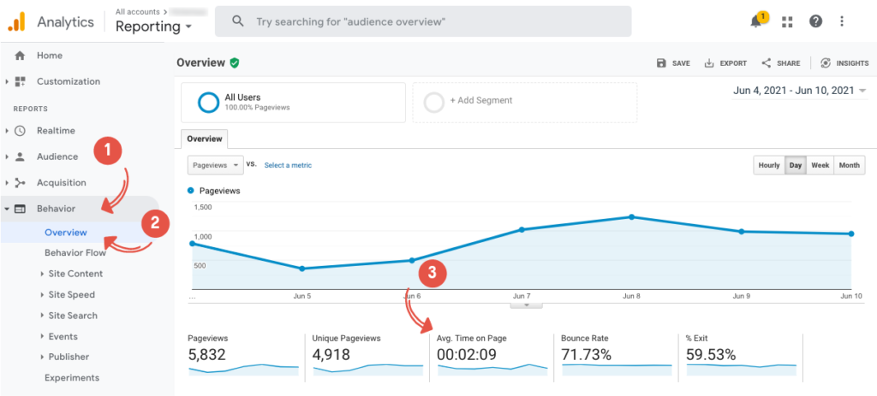Open the Pageviews metric dropdown
Screen dimensions: 877x396
[x=215, y=165]
